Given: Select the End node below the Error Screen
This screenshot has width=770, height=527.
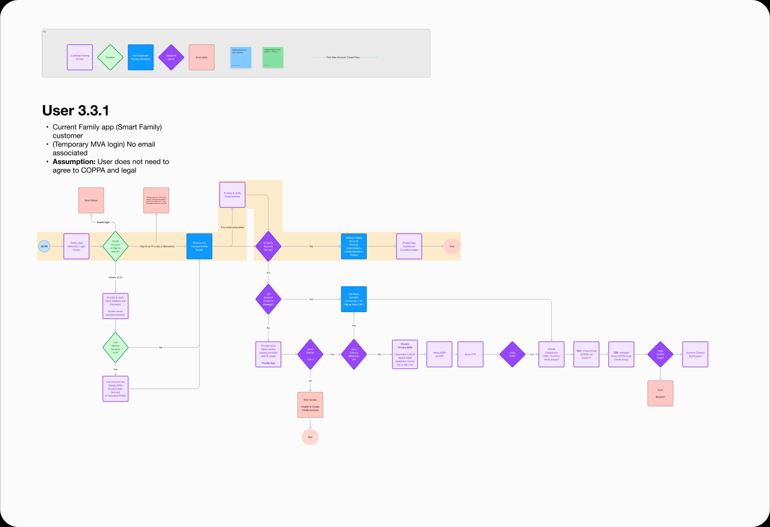Looking at the screenshot, I should coord(310,437).
